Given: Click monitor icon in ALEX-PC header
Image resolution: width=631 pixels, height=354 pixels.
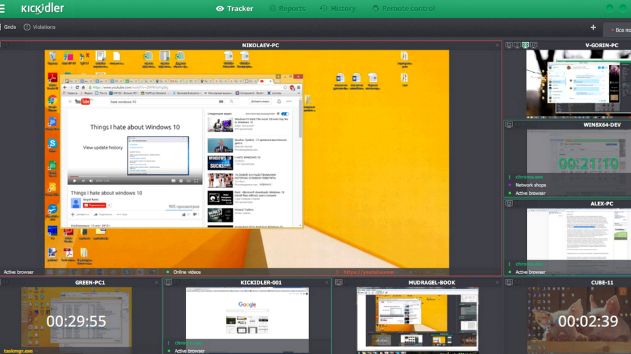Looking at the screenshot, I should (509, 203).
